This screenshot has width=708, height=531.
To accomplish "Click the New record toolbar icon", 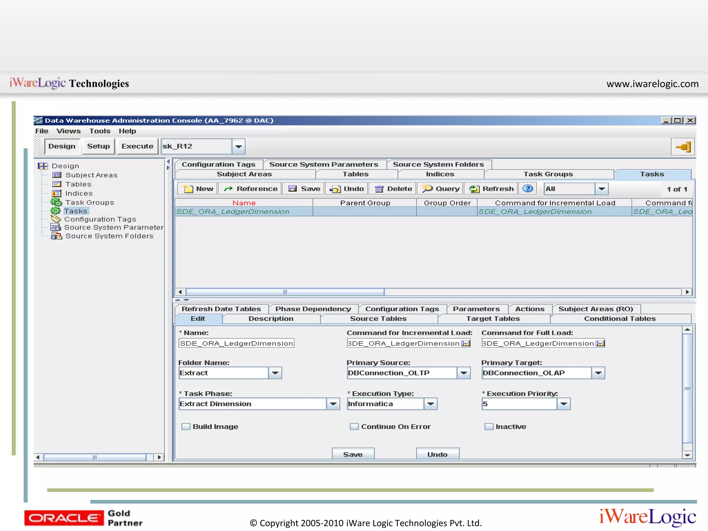I will [x=188, y=189].
